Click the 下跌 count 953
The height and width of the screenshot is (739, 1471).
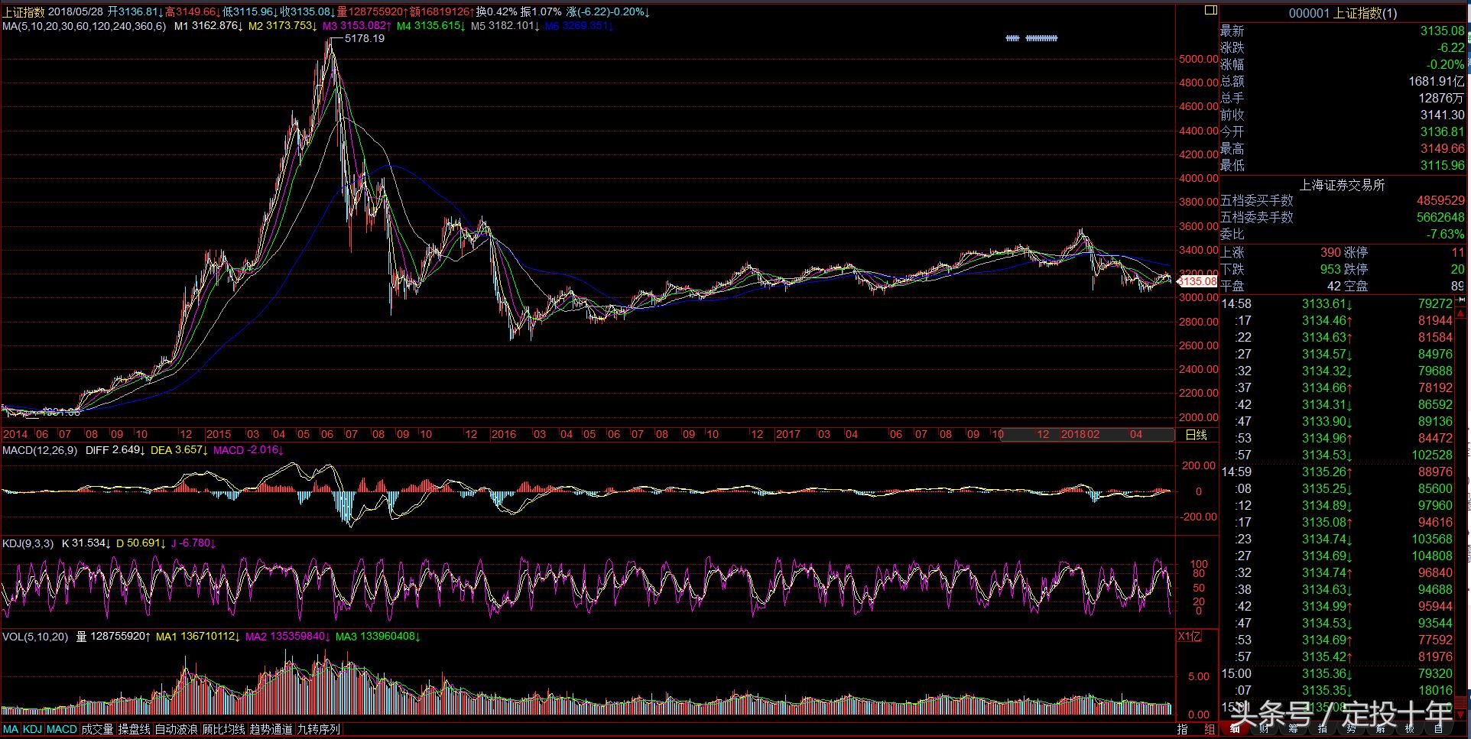(1330, 269)
